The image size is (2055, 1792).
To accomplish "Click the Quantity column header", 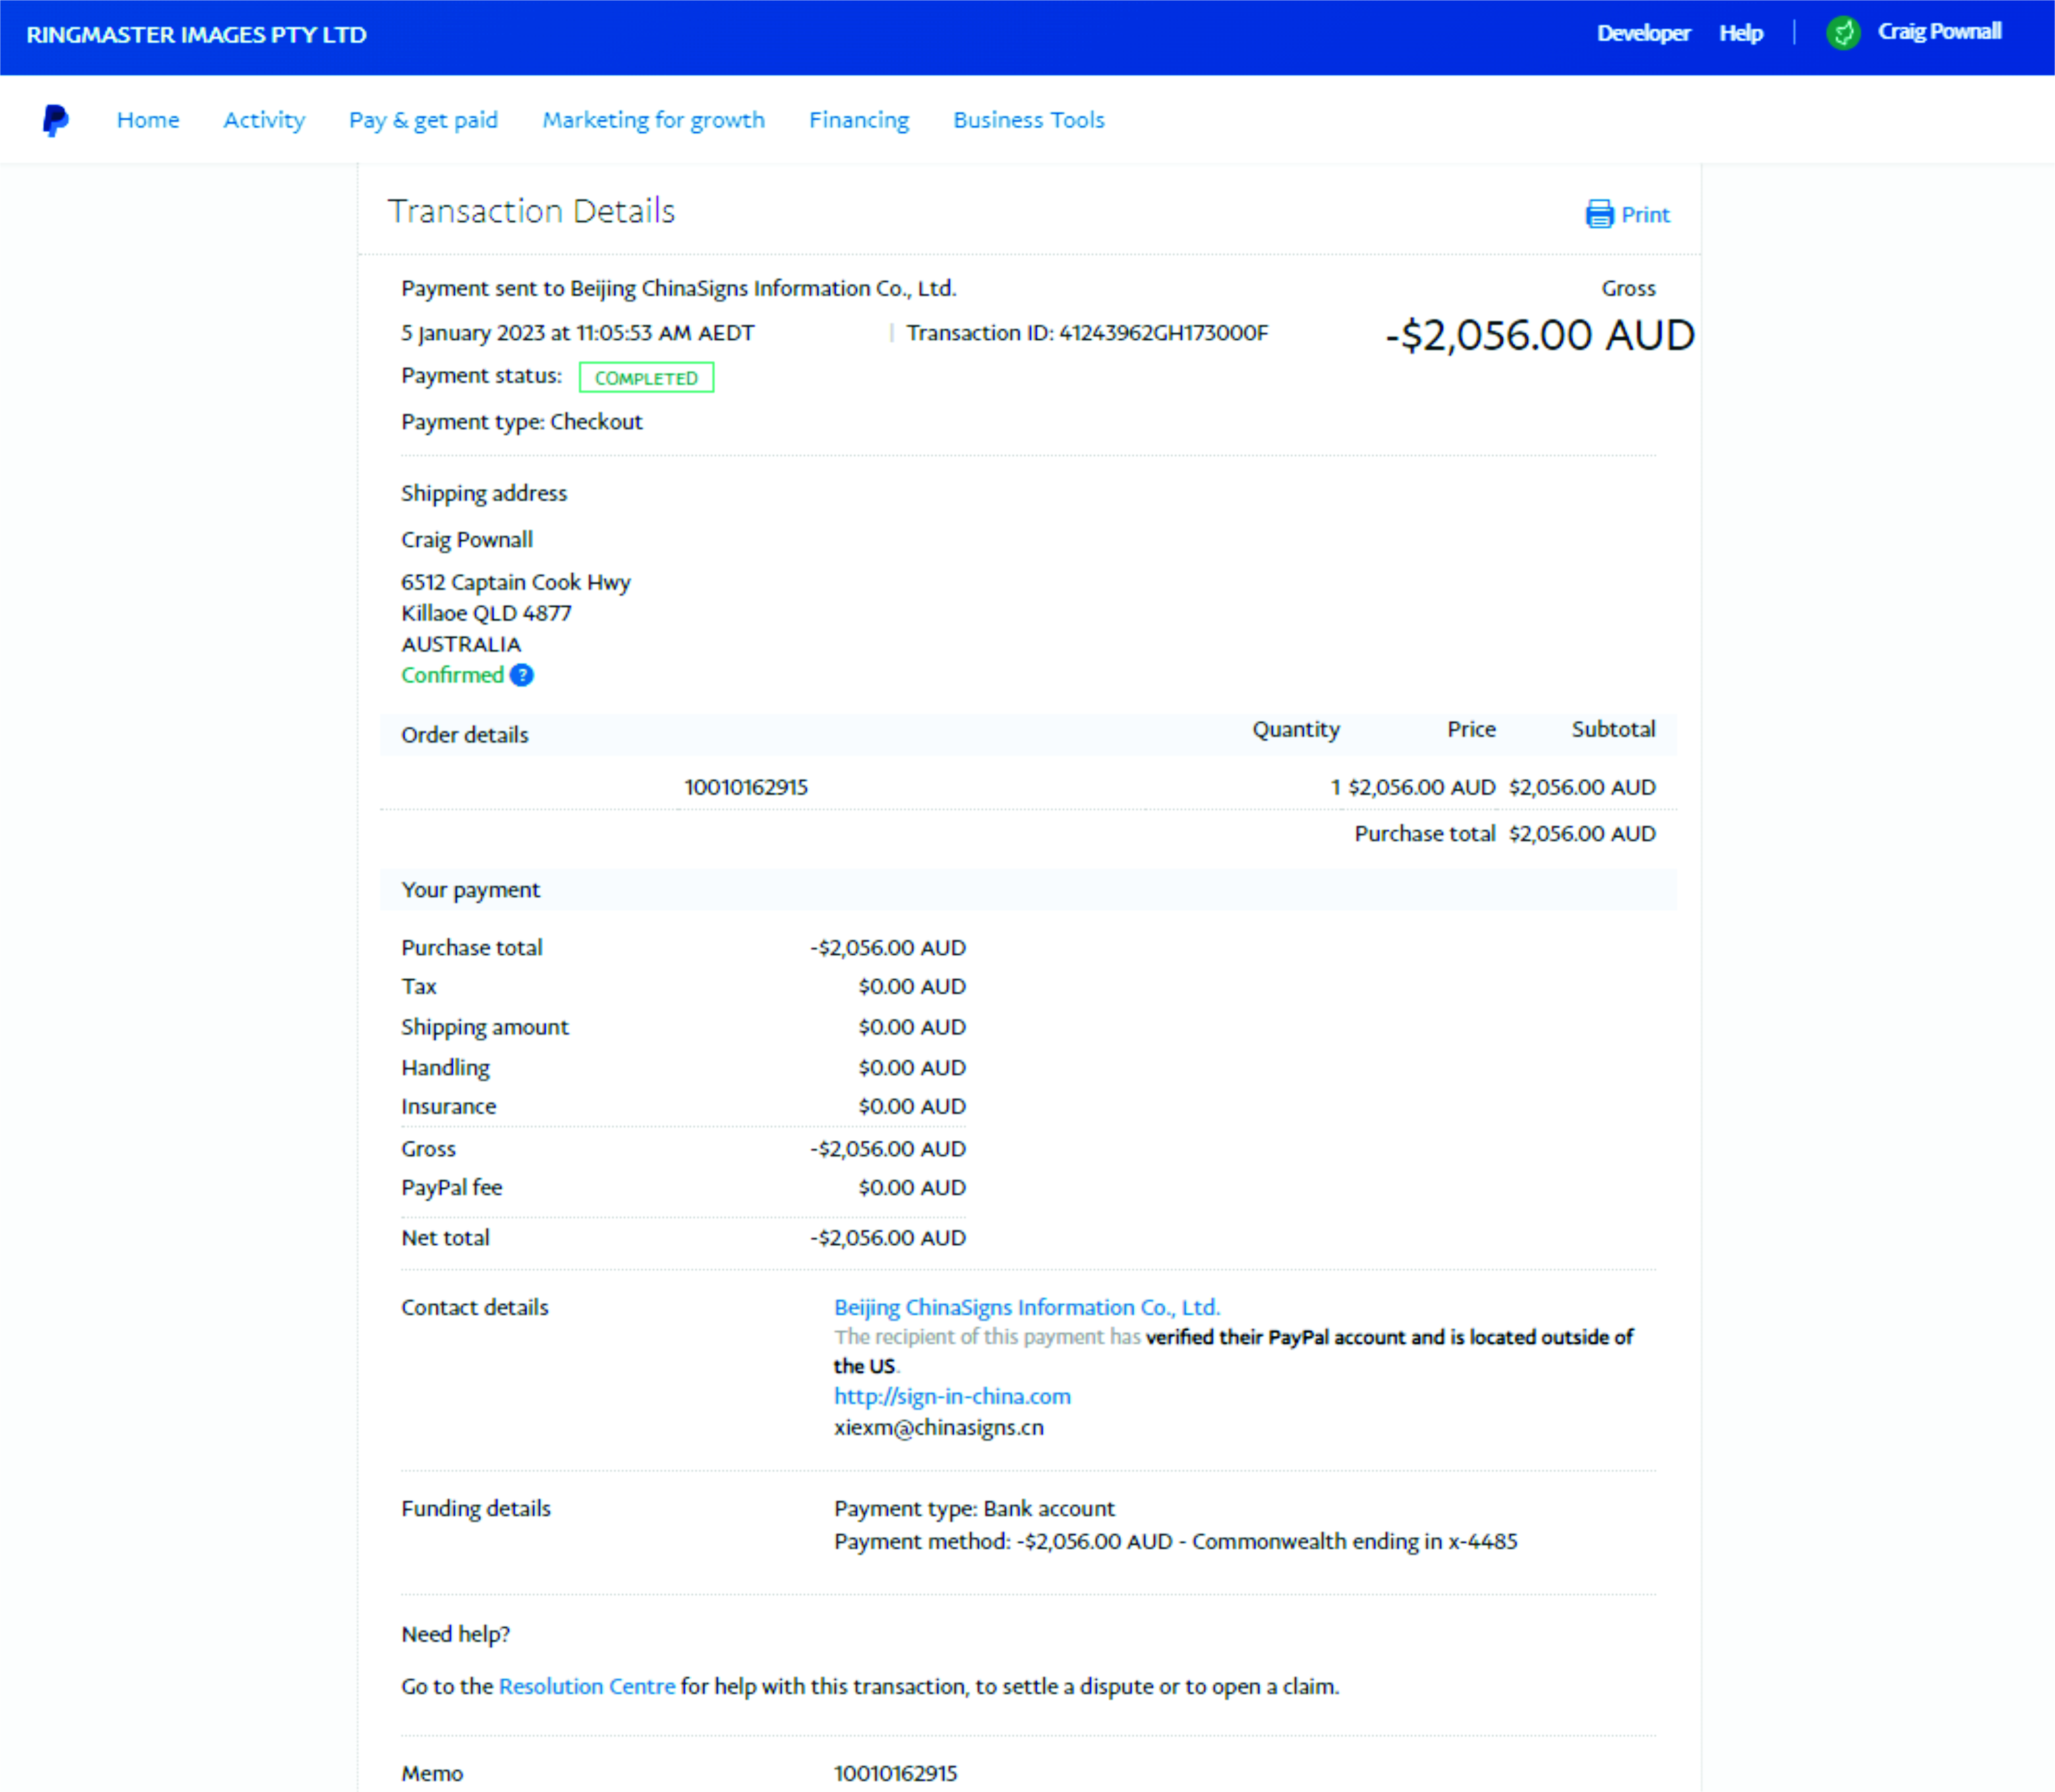I will coord(1296,729).
